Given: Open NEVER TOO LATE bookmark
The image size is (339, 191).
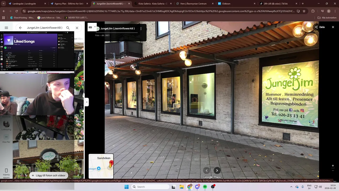Looking at the screenshot, I should (77, 18).
